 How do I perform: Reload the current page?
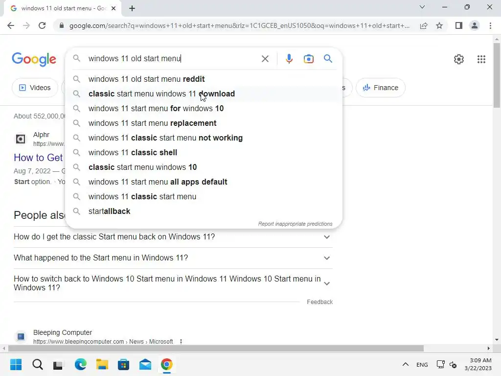coord(42,25)
